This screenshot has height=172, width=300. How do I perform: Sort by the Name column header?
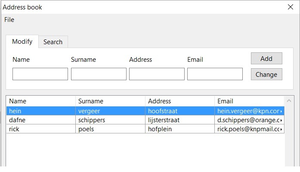(x=41, y=101)
